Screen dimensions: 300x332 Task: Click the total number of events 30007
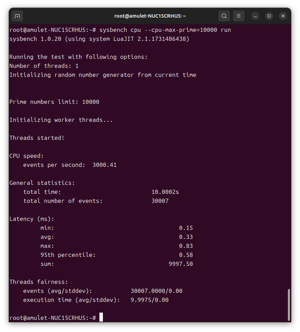coord(160,201)
